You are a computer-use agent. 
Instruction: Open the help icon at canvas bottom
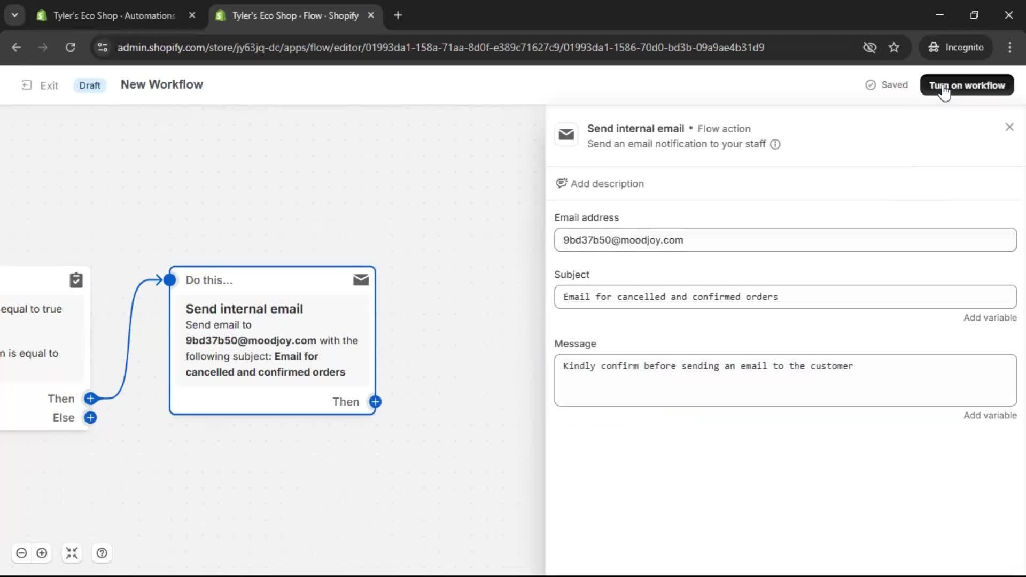(x=102, y=553)
